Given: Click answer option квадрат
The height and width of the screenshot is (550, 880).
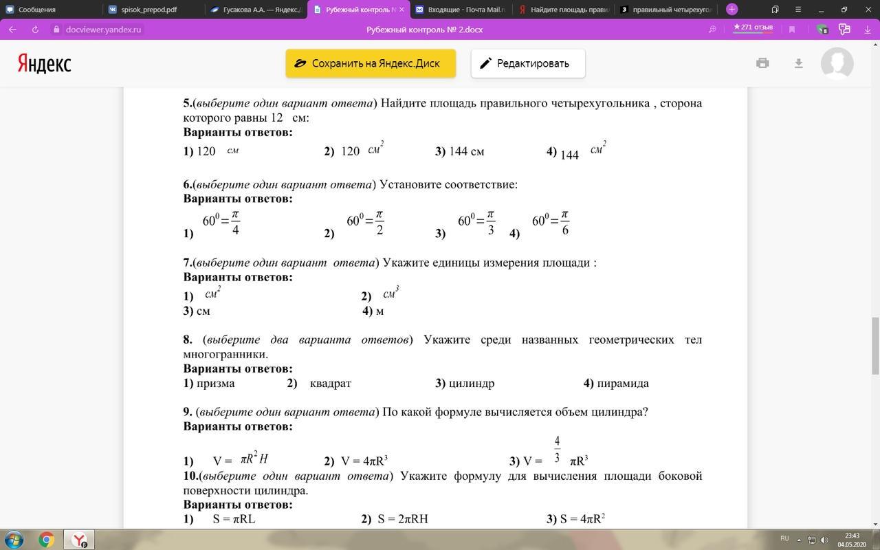Looking at the screenshot, I should 319,383.
